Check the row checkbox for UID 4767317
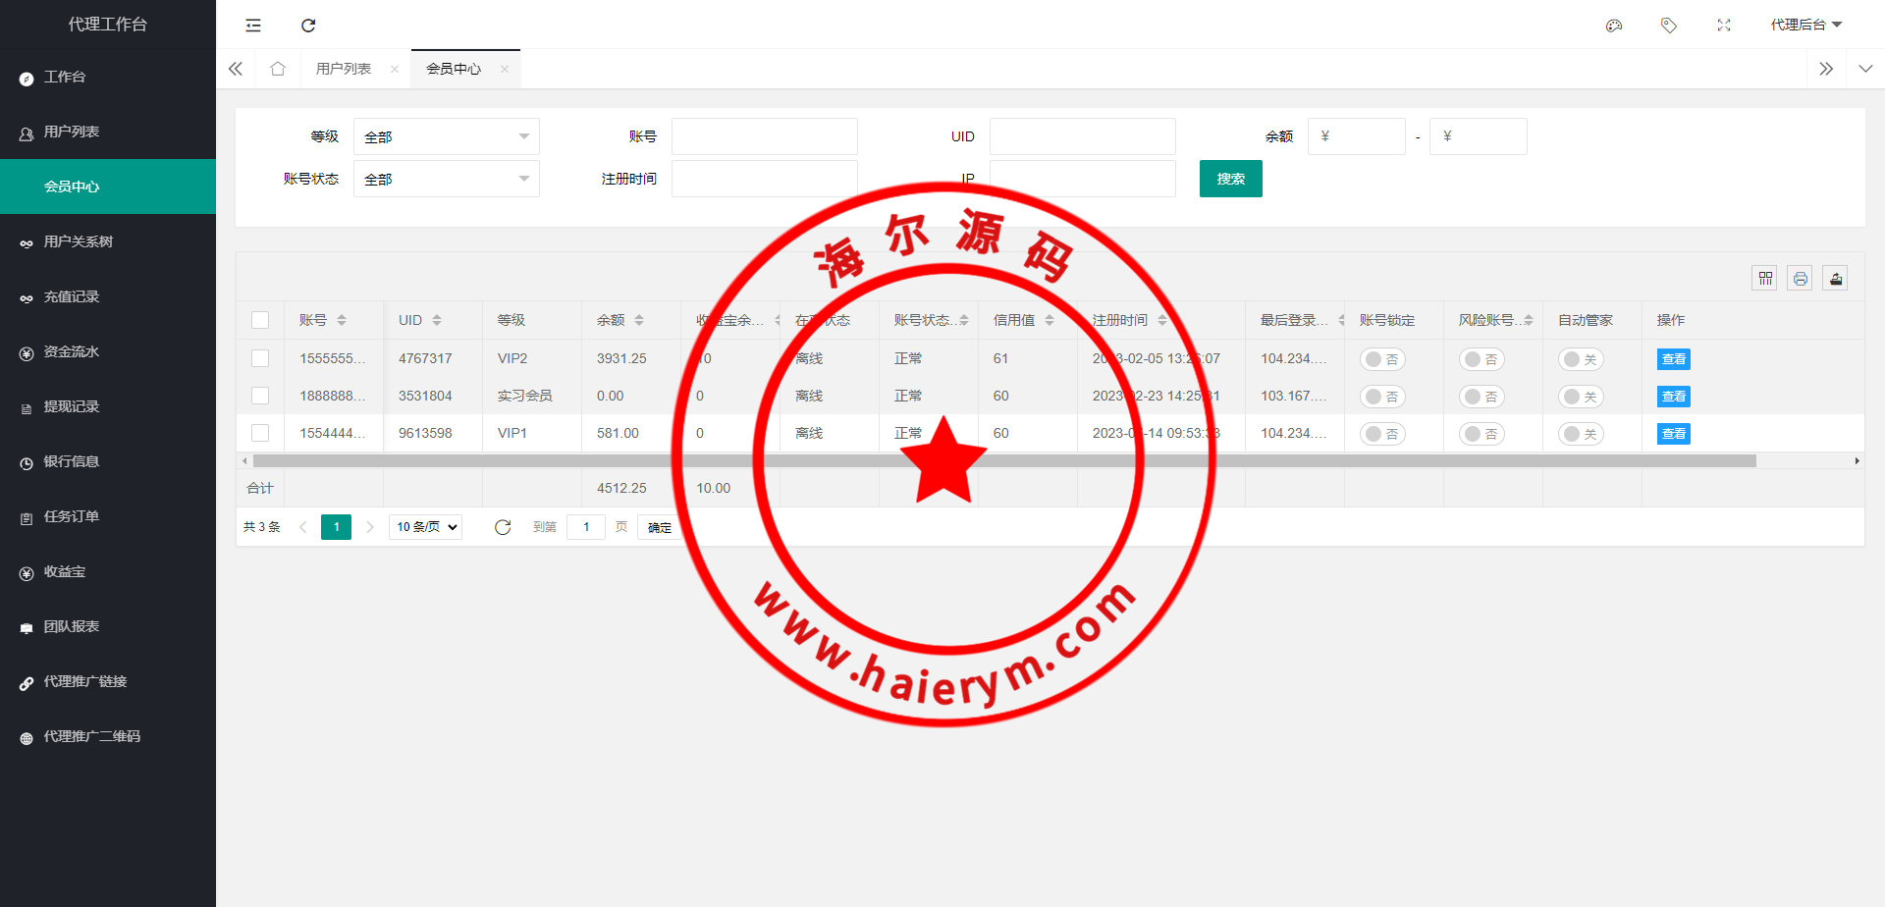Image resolution: width=1885 pixels, height=907 pixels. pos(260,359)
